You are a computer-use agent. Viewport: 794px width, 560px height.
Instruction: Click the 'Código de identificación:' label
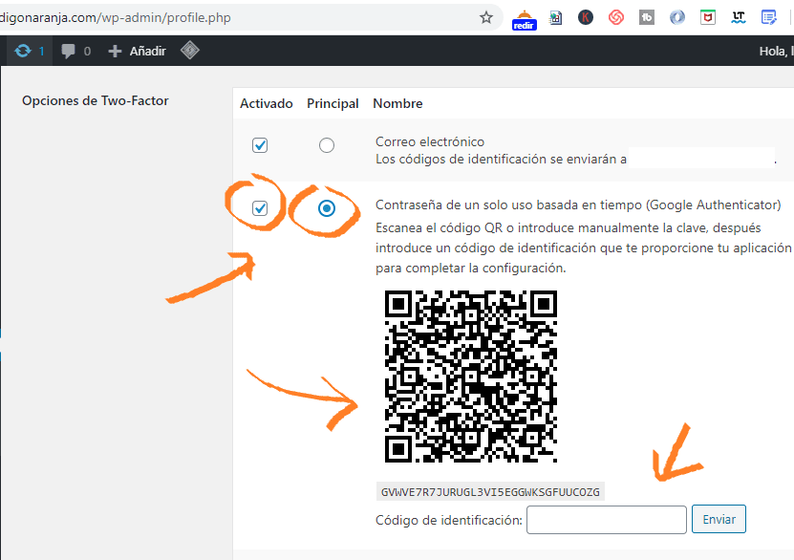(449, 520)
